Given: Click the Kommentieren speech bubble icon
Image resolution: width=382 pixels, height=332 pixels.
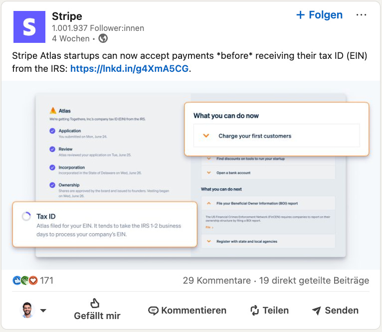Looking at the screenshot, I should click(x=153, y=311).
